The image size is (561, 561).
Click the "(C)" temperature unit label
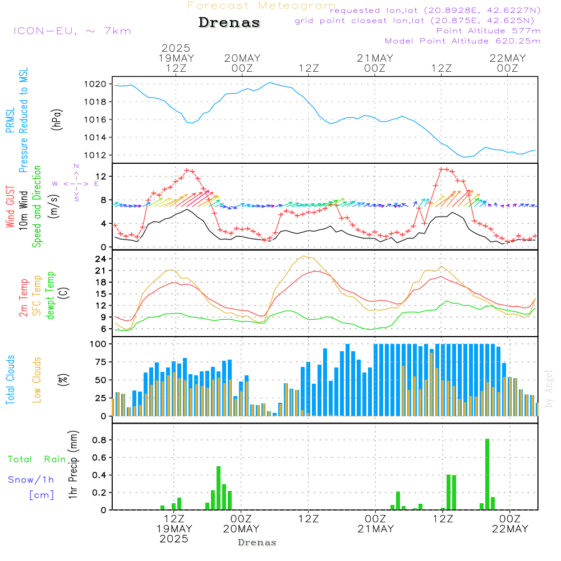click(x=63, y=293)
